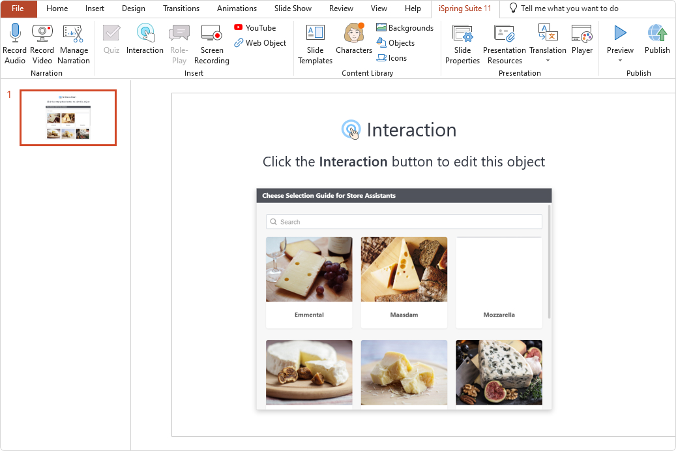Select the slide 1 thumbnail
The width and height of the screenshot is (676, 451).
pyautogui.click(x=68, y=117)
